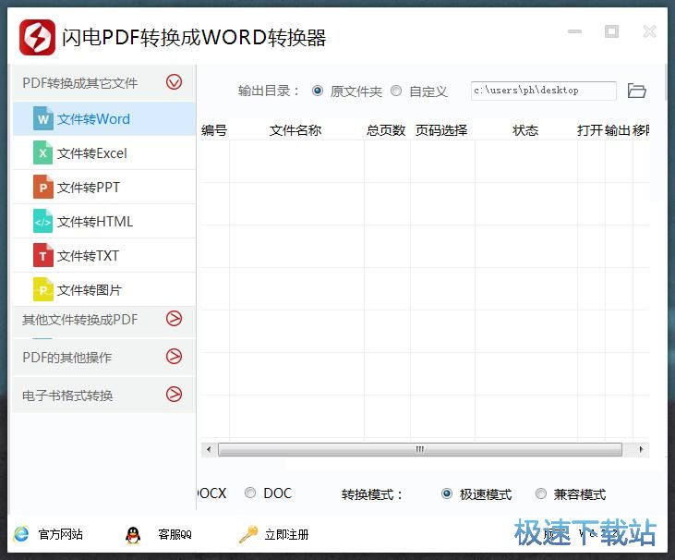Click the Word file icon in sidebar
Image resolution: width=675 pixels, height=560 pixels.
pyautogui.click(x=43, y=118)
